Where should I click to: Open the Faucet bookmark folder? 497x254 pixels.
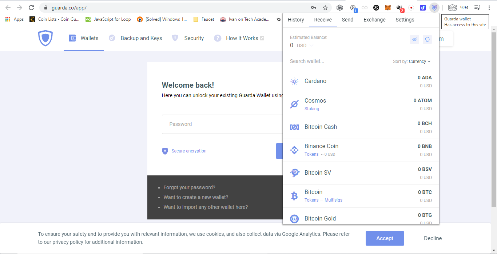point(204,19)
